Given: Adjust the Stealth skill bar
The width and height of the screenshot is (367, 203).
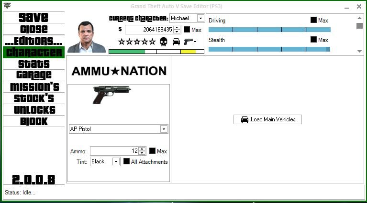Looking at the screenshot, I should pos(269,49).
